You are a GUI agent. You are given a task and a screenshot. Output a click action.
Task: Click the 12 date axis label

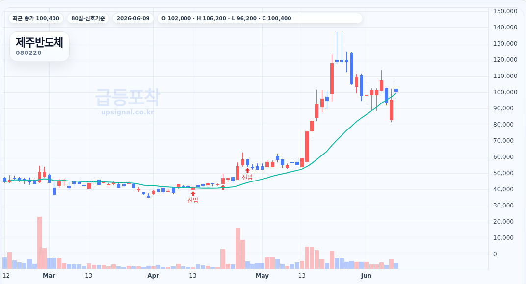(x=6, y=276)
